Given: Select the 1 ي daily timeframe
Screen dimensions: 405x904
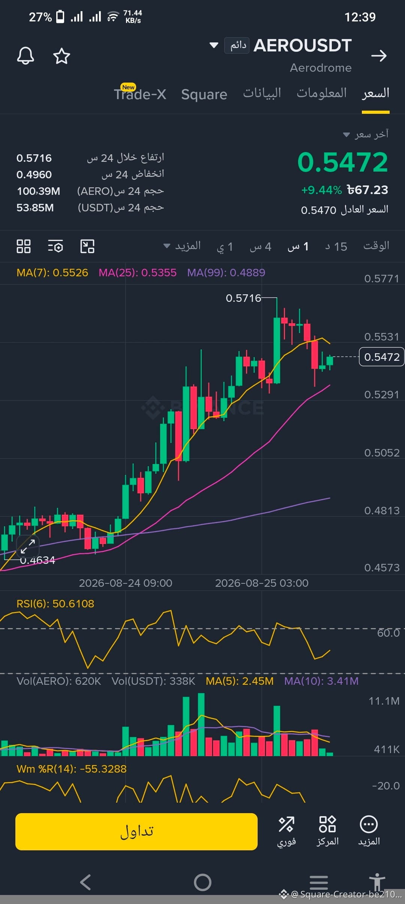Looking at the screenshot, I should click(225, 247).
